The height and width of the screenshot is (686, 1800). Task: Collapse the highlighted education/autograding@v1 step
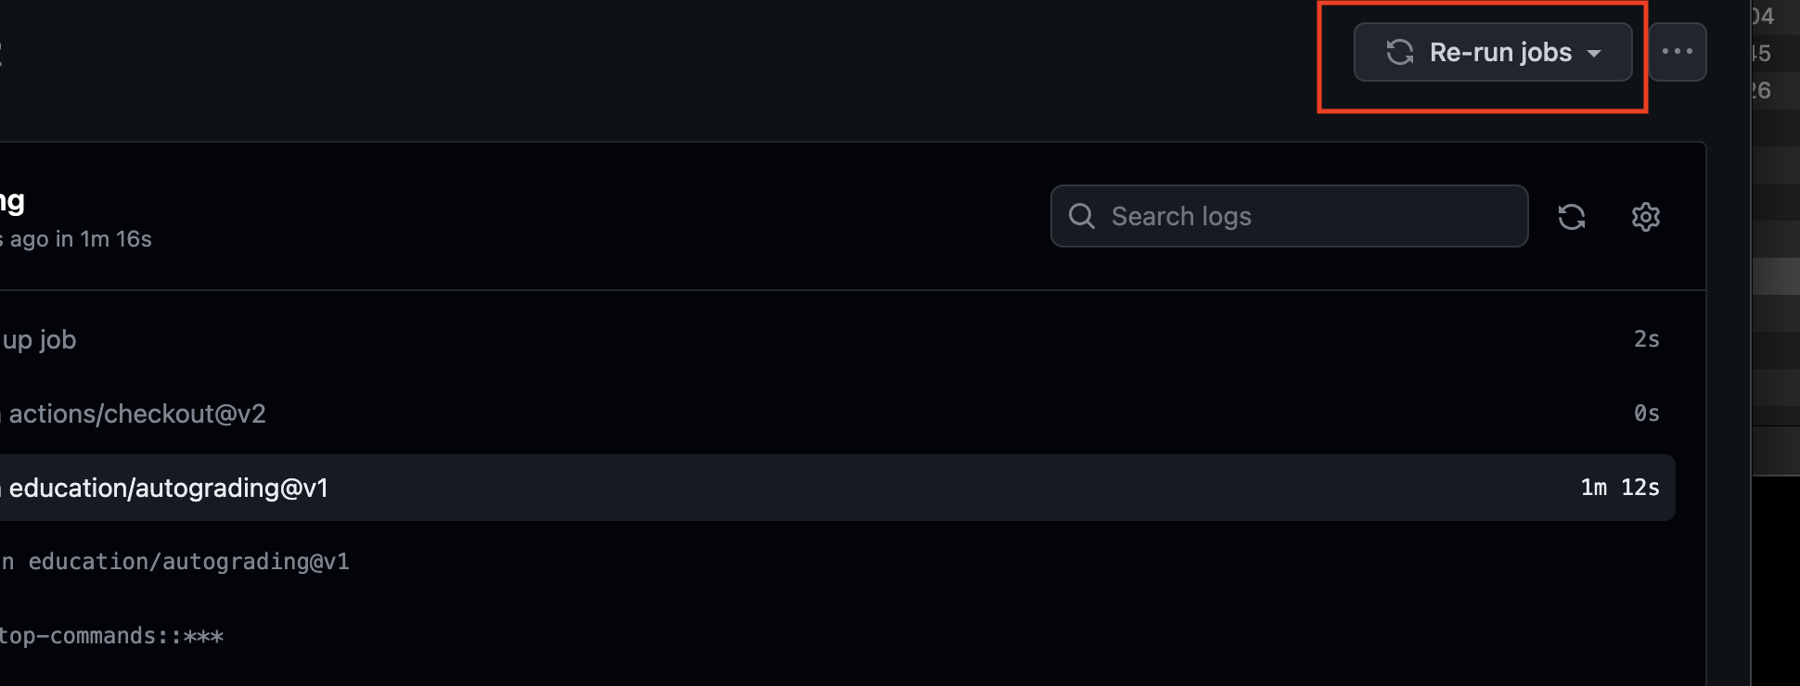point(169,488)
